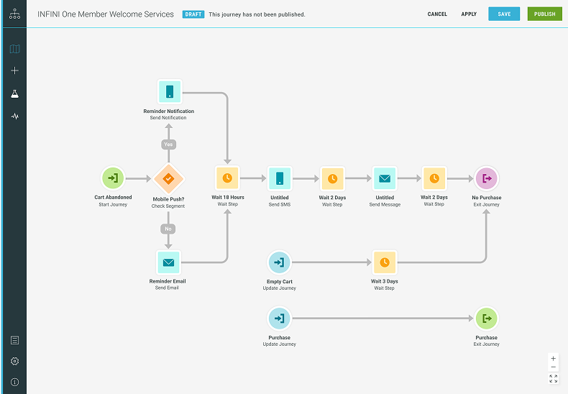Open the activity pulse icon in sidebar
Screen dimensions: 568x394
click(14, 116)
